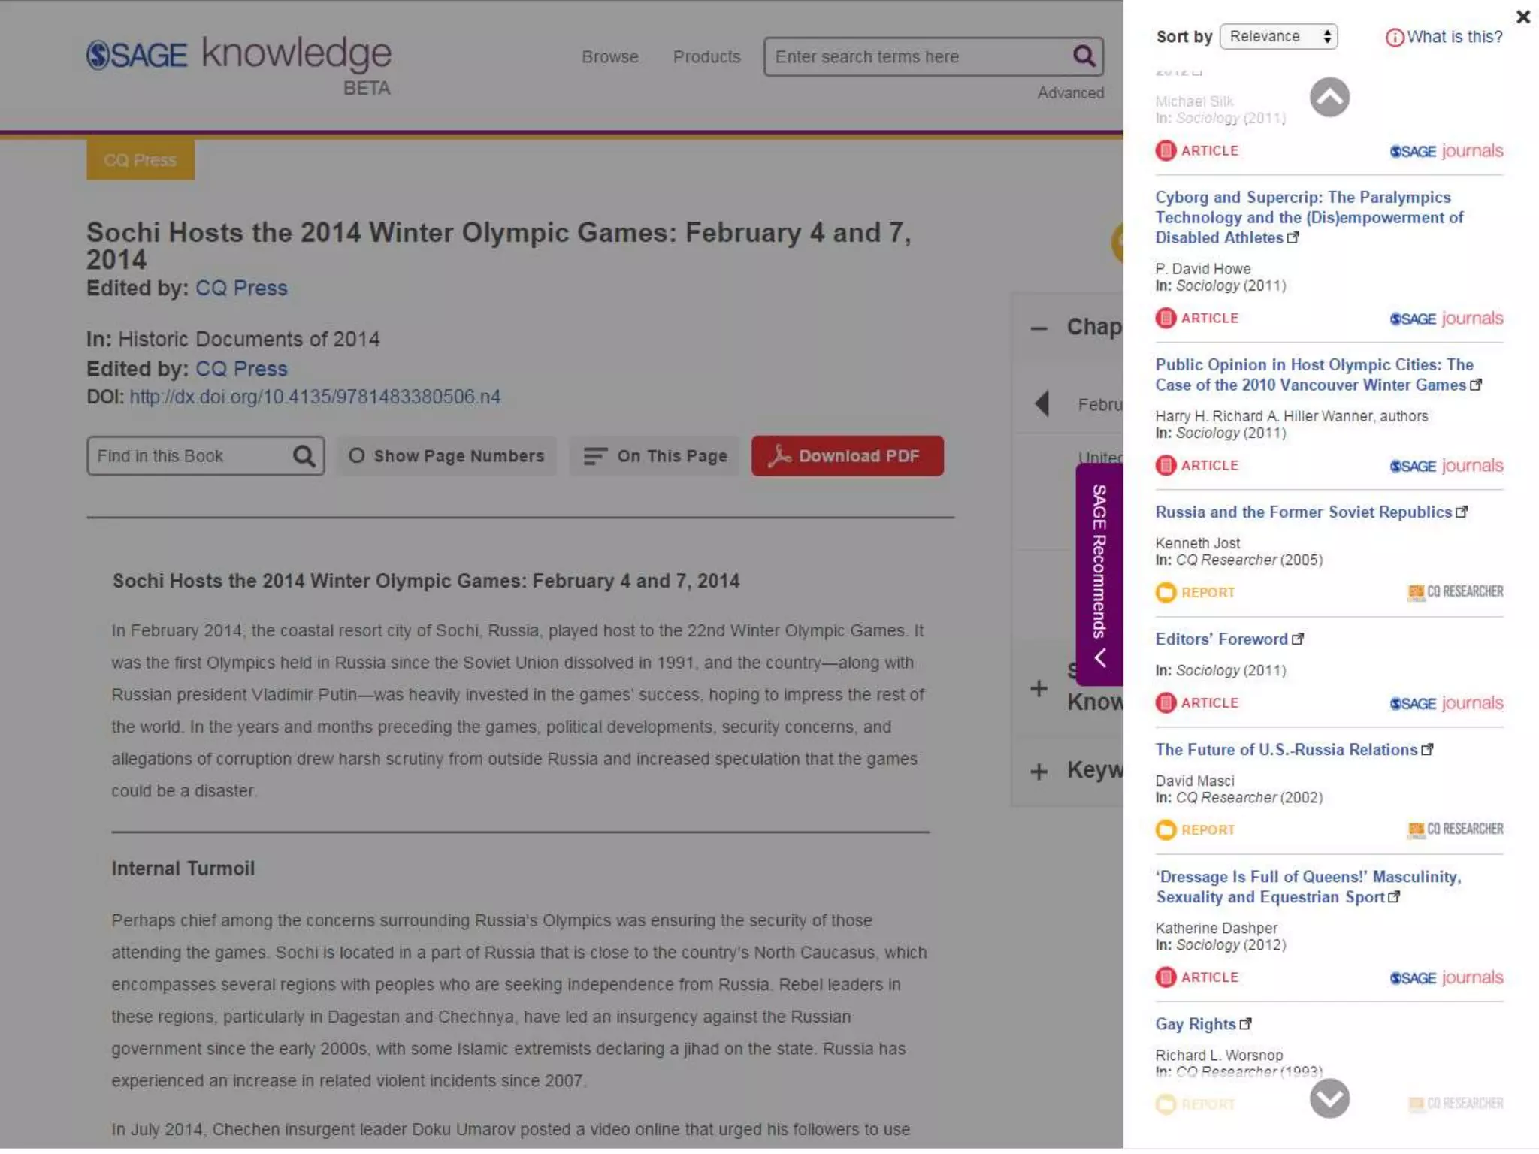The image size is (1539, 1154).
Task: Click the Download PDF button
Action: (x=847, y=456)
